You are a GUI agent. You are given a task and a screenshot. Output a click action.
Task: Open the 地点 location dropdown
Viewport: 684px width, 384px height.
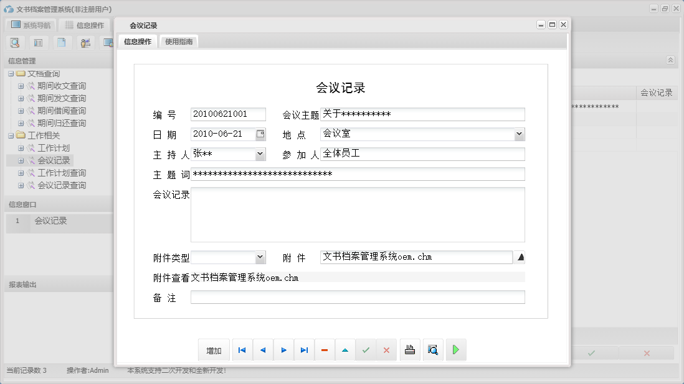coord(518,134)
